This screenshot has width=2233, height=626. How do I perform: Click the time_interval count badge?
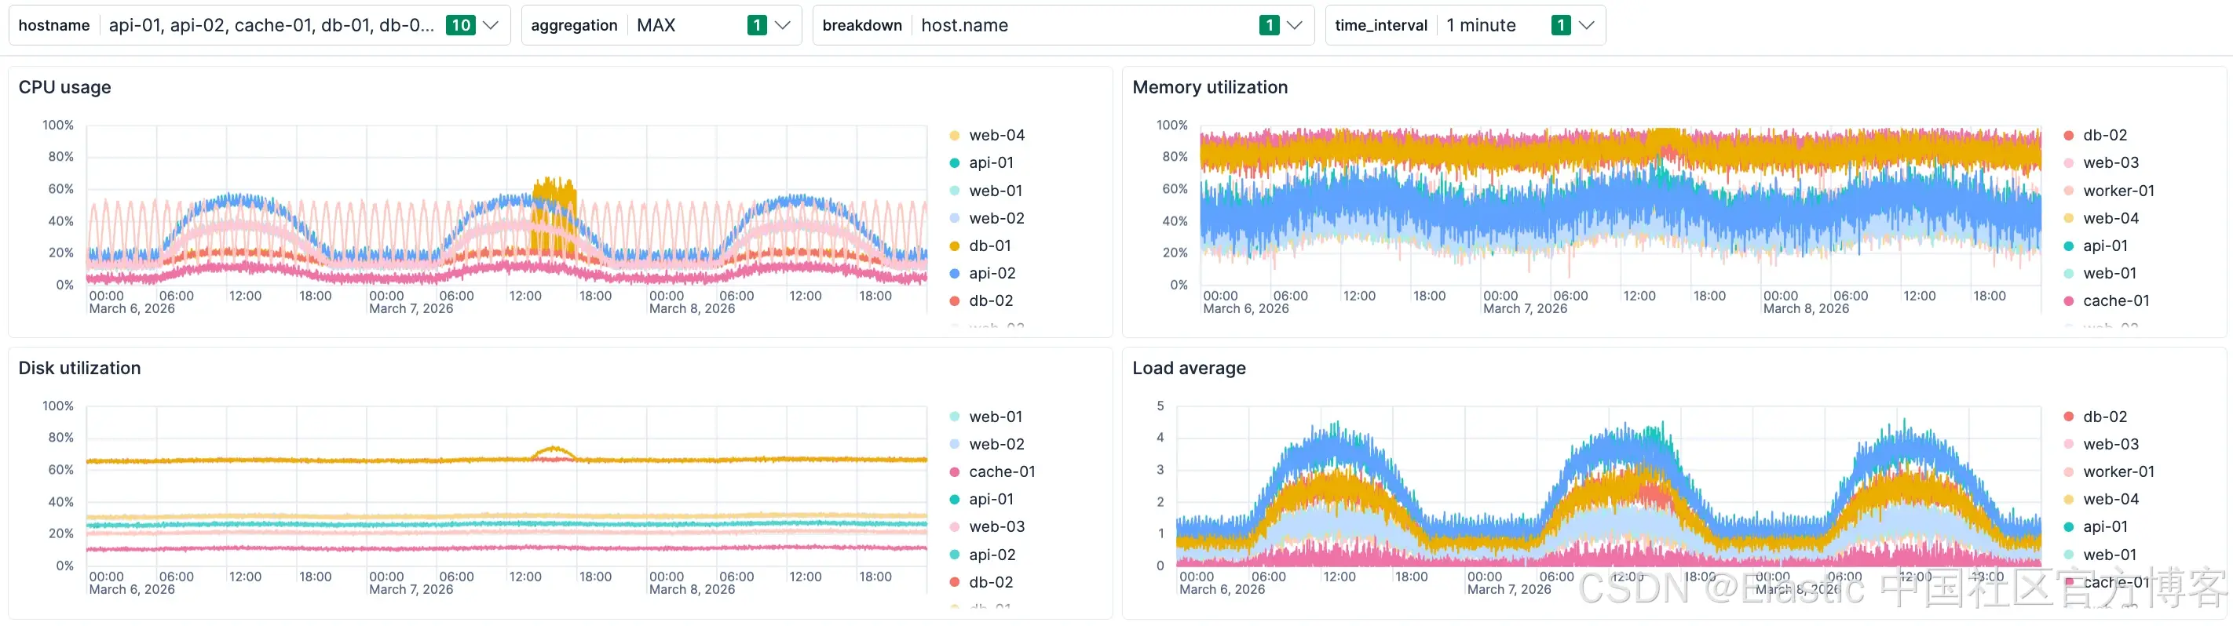pos(1561,25)
